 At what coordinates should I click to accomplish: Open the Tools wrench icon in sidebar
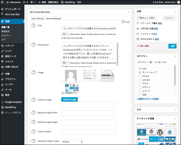pyautogui.click(x=3, y=90)
